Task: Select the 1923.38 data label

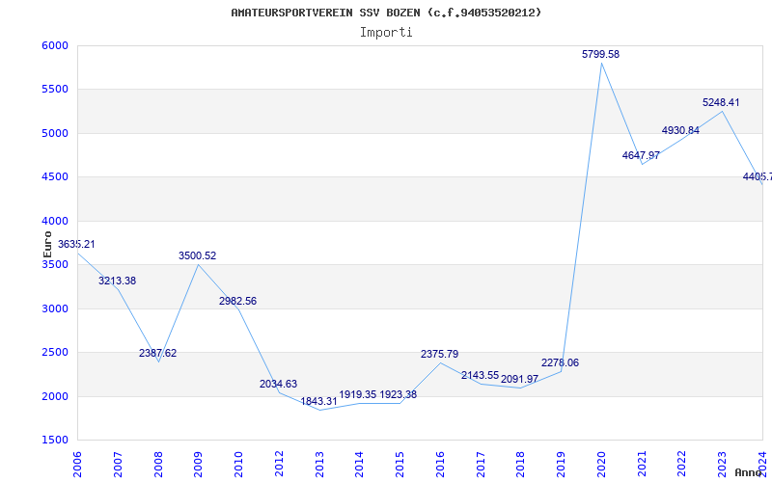Action: tap(399, 394)
